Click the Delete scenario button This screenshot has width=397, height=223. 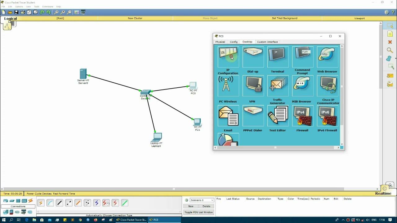click(206, 206)
